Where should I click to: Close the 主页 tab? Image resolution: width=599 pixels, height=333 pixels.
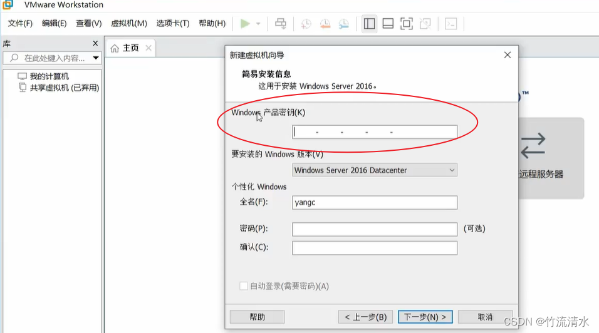(x=148, y=48)
